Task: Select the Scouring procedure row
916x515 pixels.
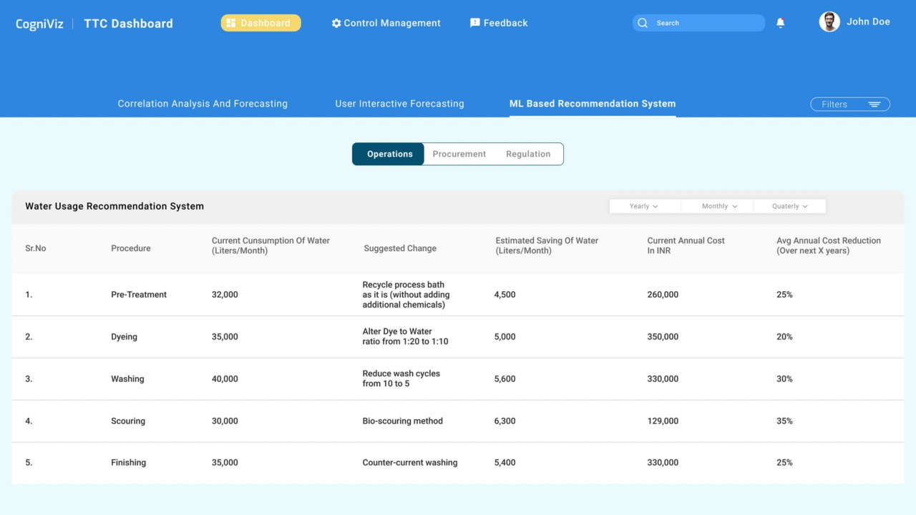Action: 458,421
